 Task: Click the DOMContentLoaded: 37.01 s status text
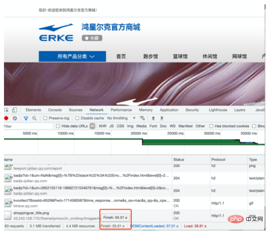154,226
